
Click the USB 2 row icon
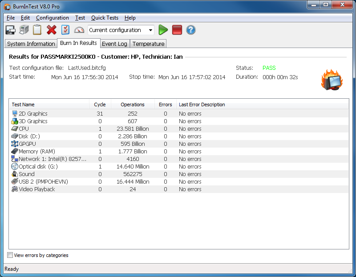[x=15, y=181]
